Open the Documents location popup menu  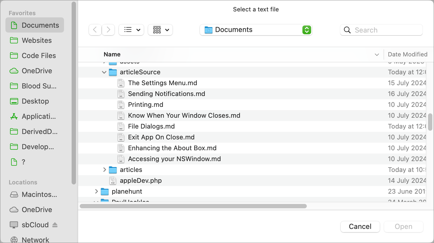256,30
